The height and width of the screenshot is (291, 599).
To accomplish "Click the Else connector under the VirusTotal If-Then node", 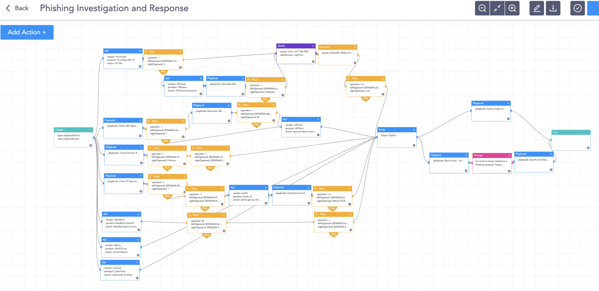I will coord(163,71).
